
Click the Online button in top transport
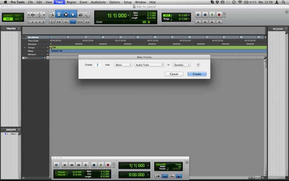point(198,15)
